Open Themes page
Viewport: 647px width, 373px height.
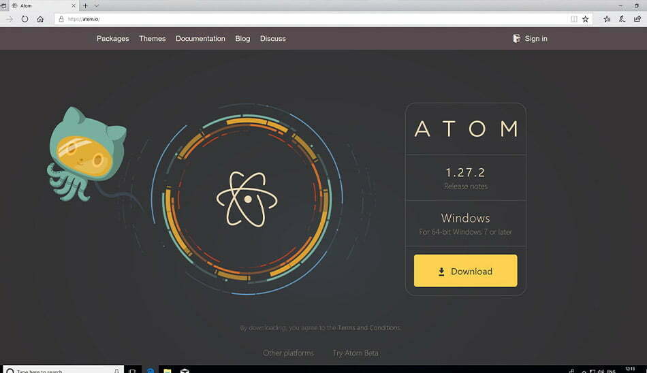click(153, 38)
